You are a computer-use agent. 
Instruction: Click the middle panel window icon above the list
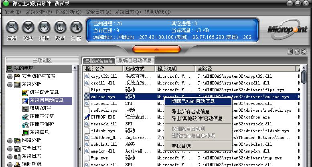coord(297,52)
